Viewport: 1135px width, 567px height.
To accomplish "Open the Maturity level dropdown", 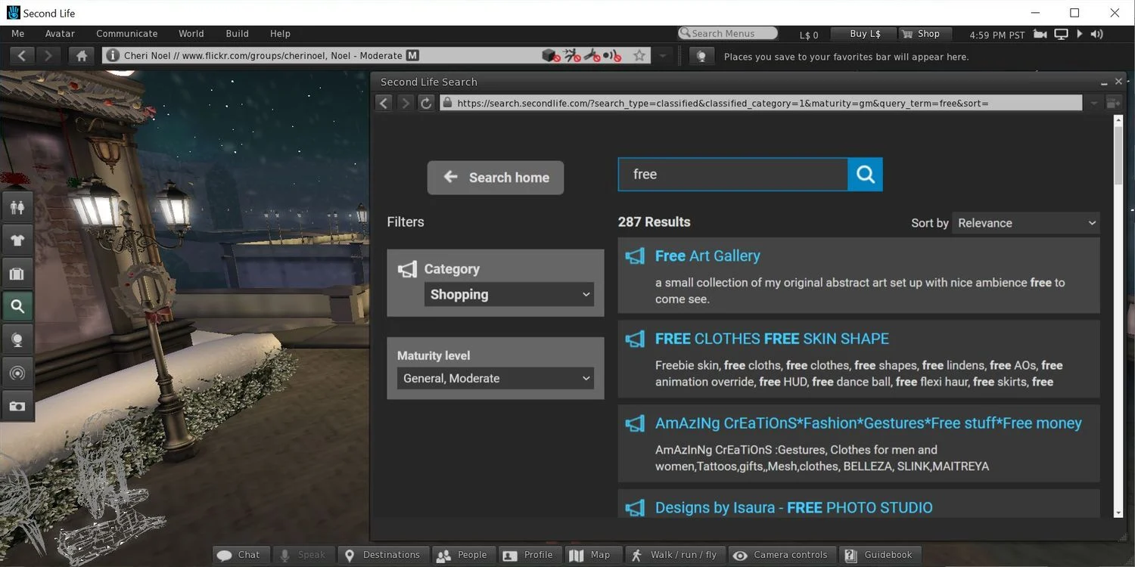I will click(x=496, y=379).
